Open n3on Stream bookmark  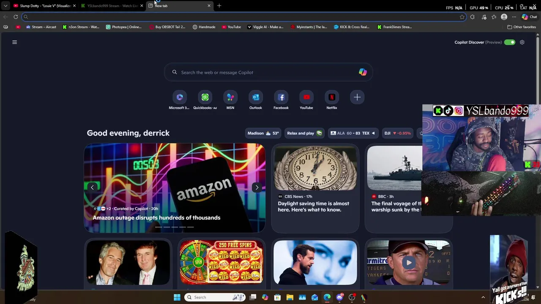coord(81,27)
